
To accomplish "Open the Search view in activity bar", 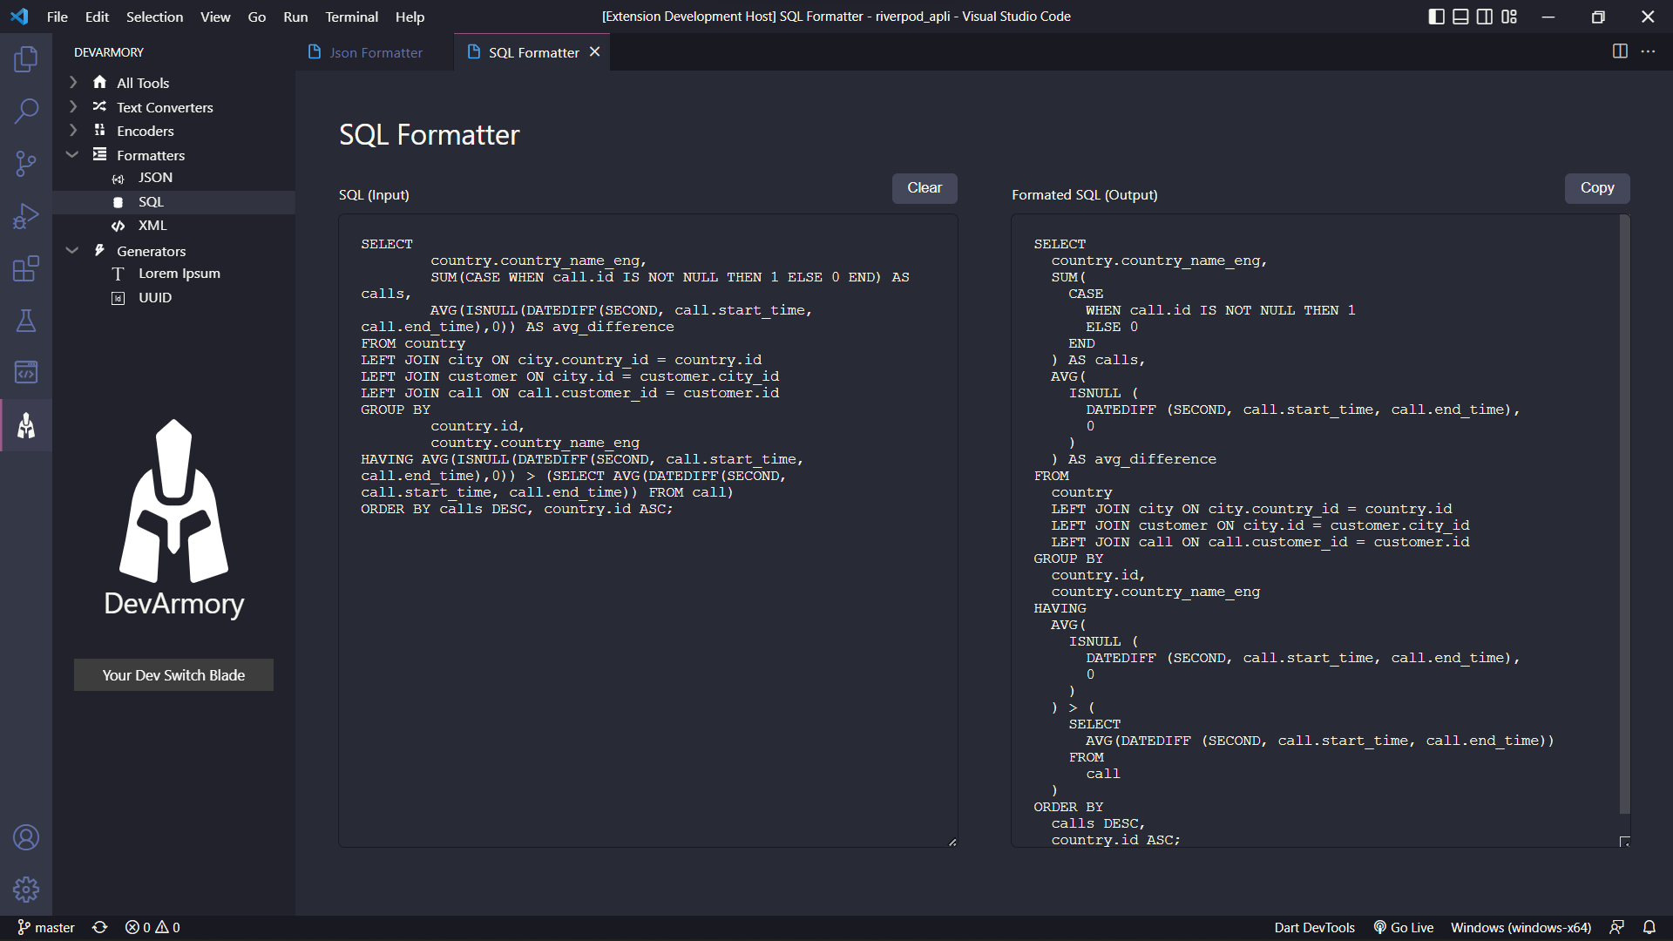I will click(x=26, y=112).
